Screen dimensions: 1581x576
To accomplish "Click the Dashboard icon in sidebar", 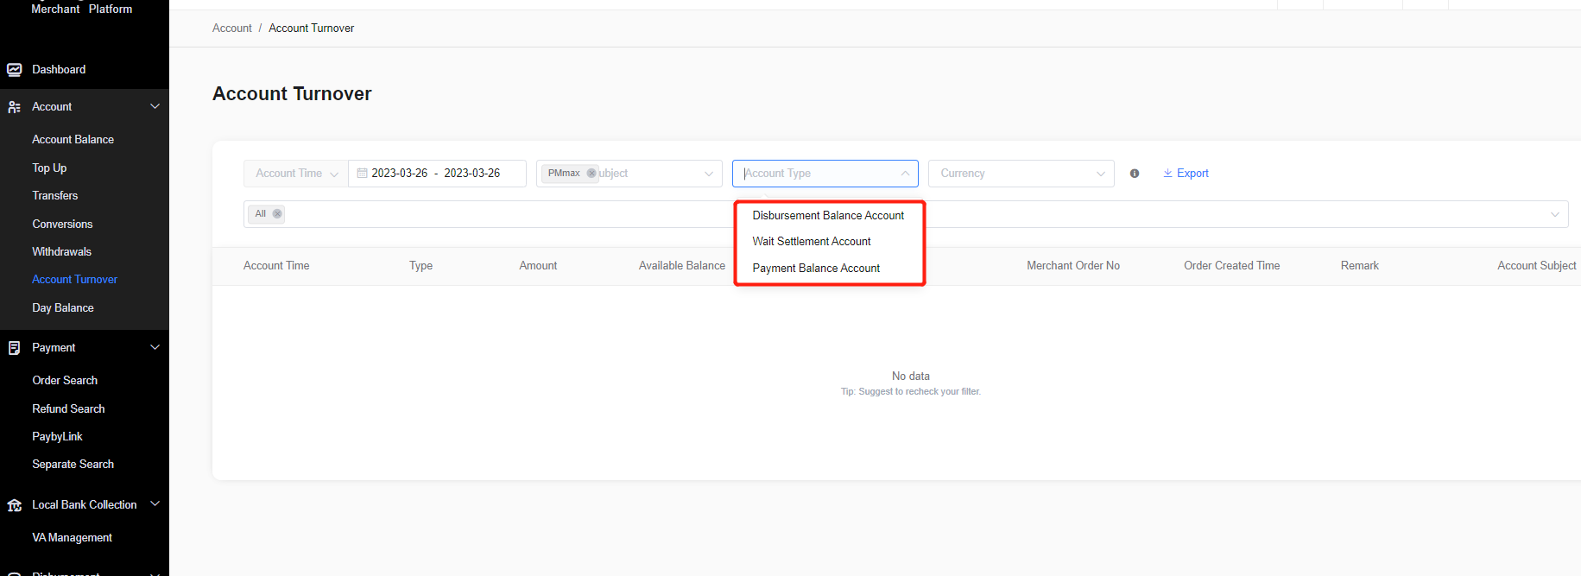I will (15, 70).
